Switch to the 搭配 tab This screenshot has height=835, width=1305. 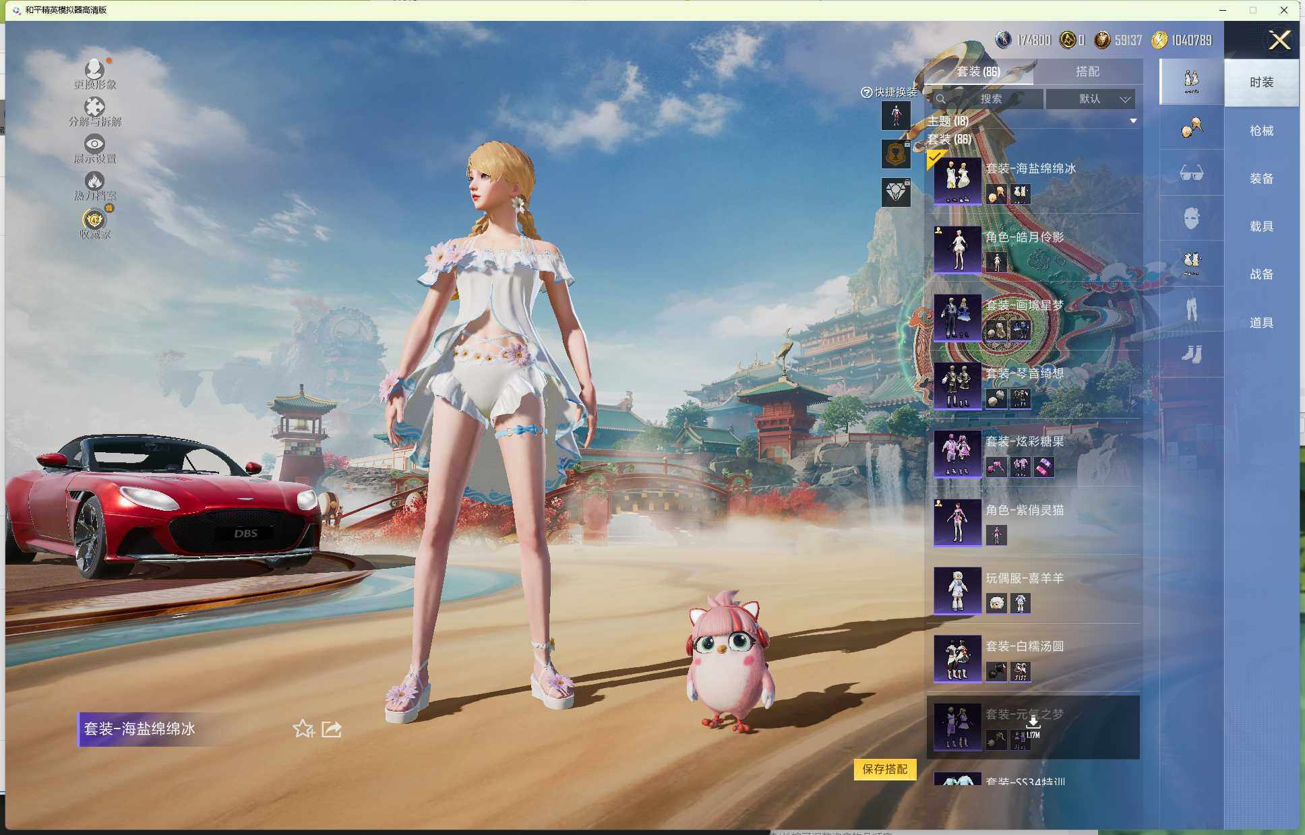pyautogui.click(x=1087, y=71)
